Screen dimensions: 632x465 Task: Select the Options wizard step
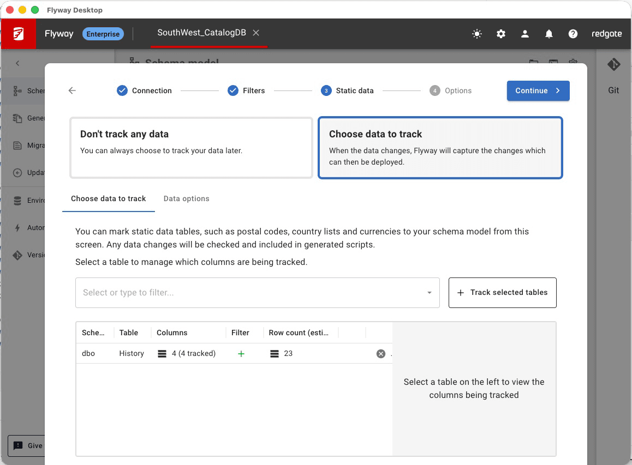click(451, 90)
